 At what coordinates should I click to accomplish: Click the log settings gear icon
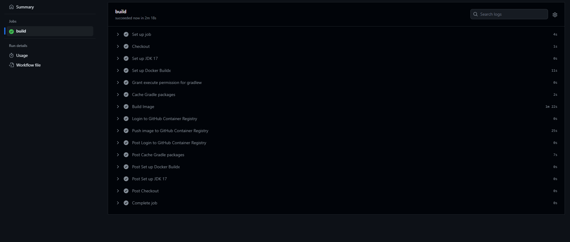(555, 14)
